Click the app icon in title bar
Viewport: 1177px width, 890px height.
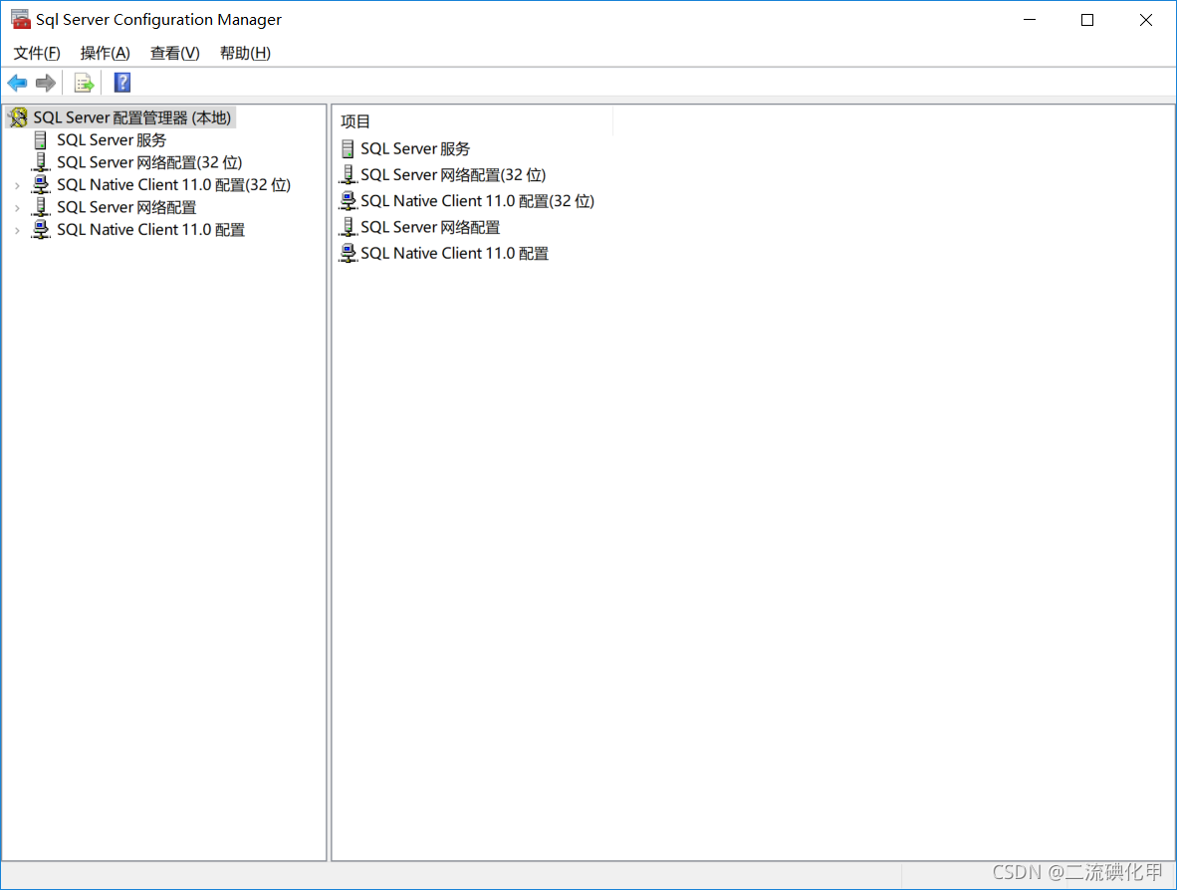click(x=20, y=20)
